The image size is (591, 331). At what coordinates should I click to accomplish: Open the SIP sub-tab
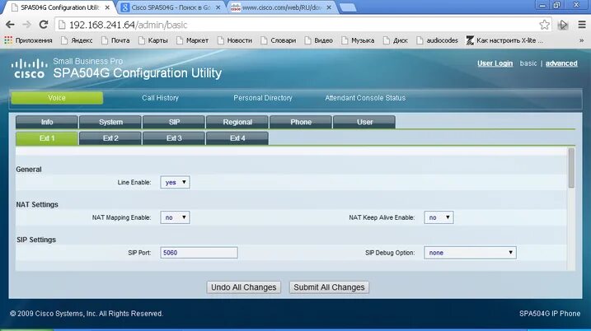(x=174, y=122)
